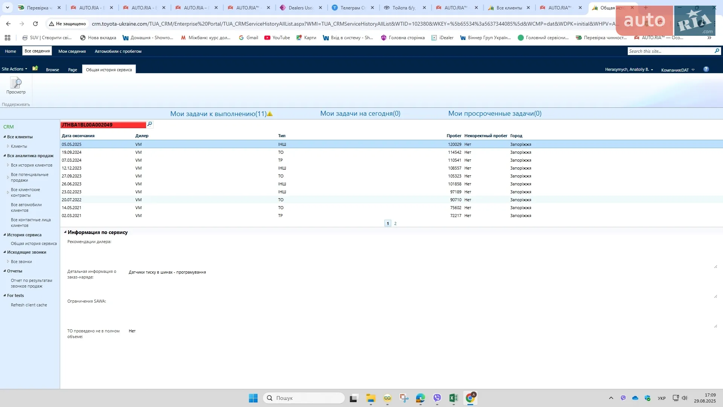The width and height of the screenshot is (723, 407).
Task: Open the Browse ribbon tab
Action: (x=52, y=70)
